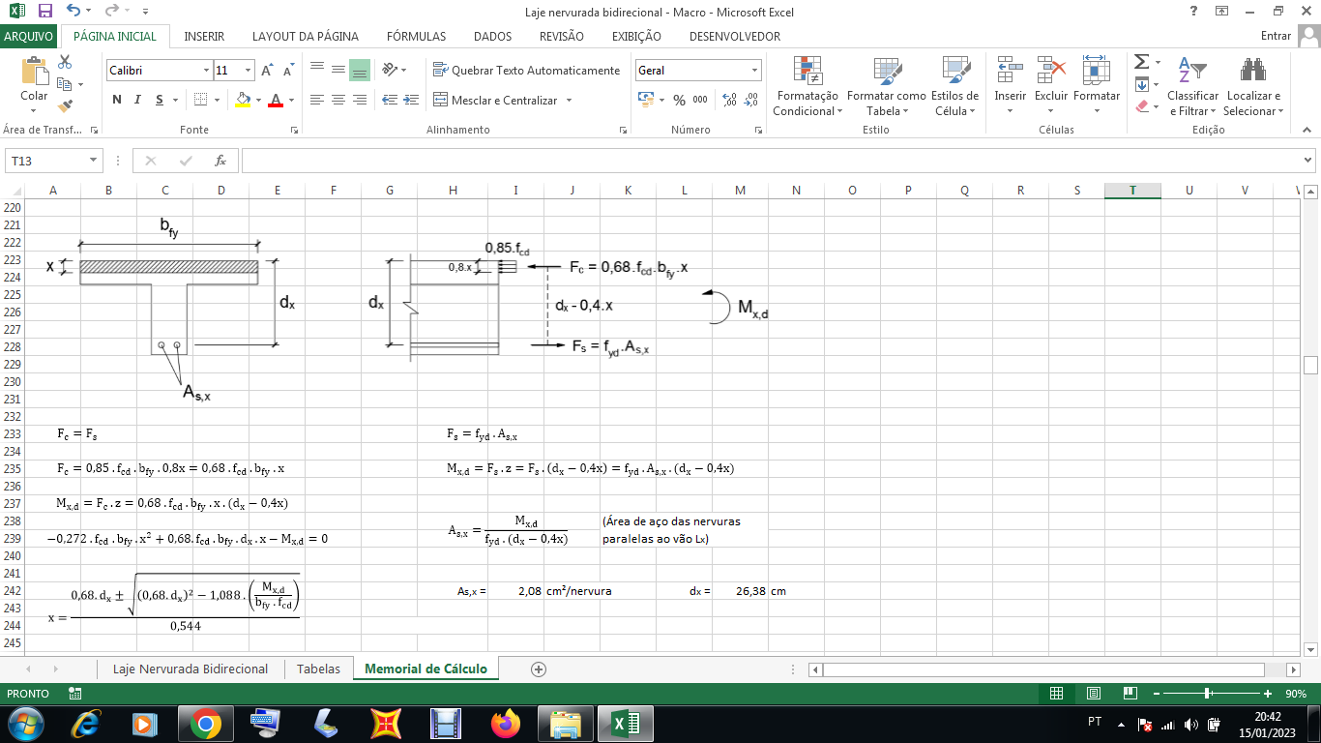Image resolution: width=1321 pixels, height=743 pixels.
Task: Click the Formatar cells button
Action: click(1097, 85)
